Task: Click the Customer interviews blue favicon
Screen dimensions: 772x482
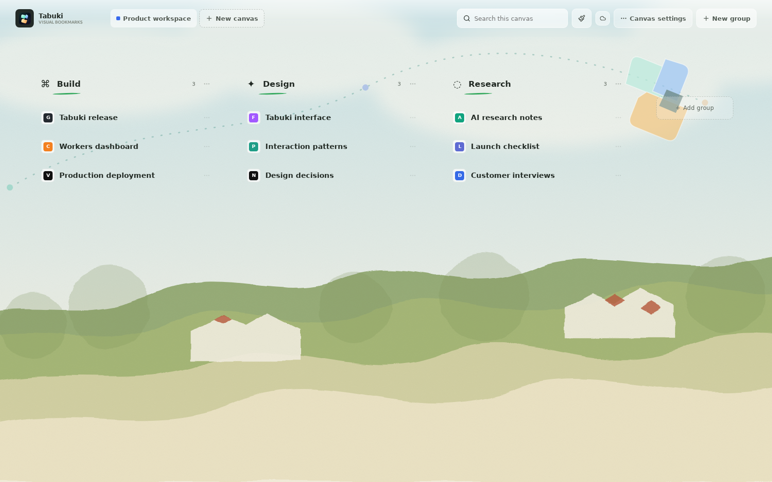Action: click(x=460, y=175)
